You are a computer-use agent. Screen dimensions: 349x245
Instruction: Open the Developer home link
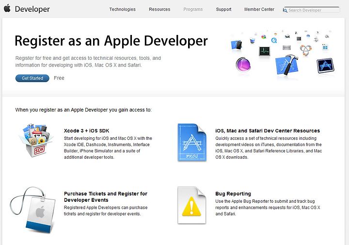[x=32, y=9]
